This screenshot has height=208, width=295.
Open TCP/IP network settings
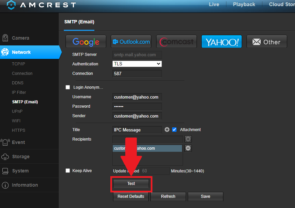click(18, 64)
